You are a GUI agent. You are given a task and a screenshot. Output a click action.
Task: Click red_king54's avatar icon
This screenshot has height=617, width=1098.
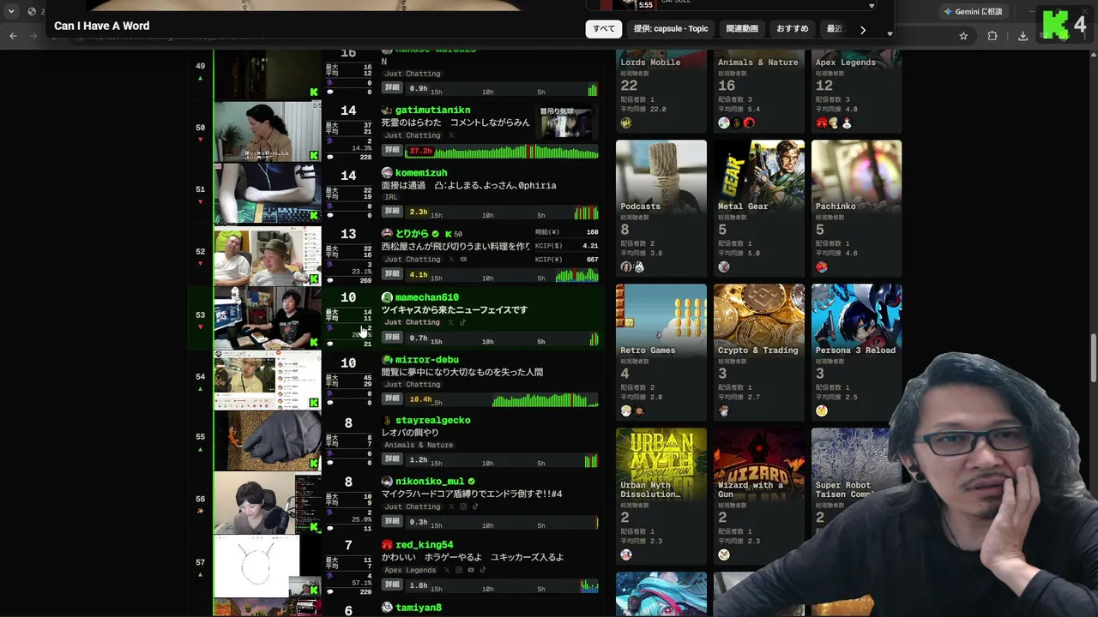pyautogui.click(x=387, y=545)
